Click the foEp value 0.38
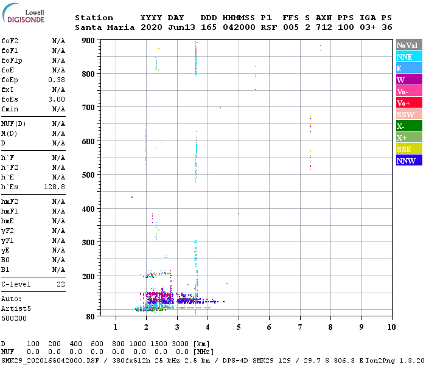The image size is (426, 365). pos(57,80)
